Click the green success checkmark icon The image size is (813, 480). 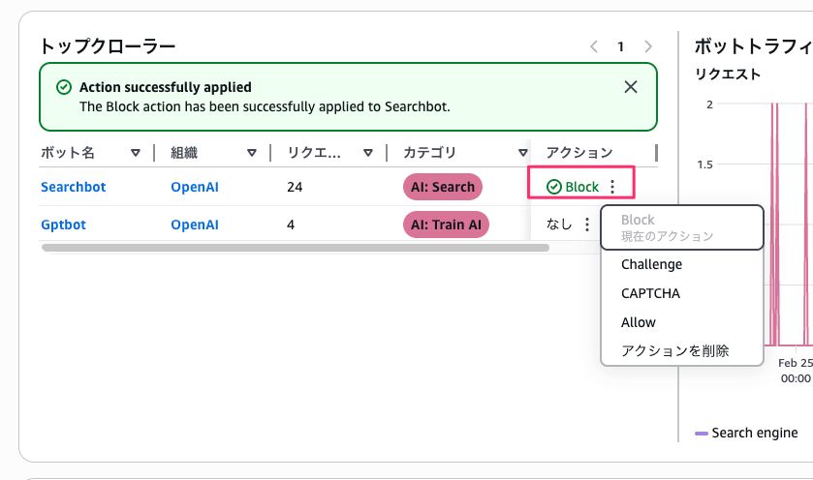pos(64,87)
